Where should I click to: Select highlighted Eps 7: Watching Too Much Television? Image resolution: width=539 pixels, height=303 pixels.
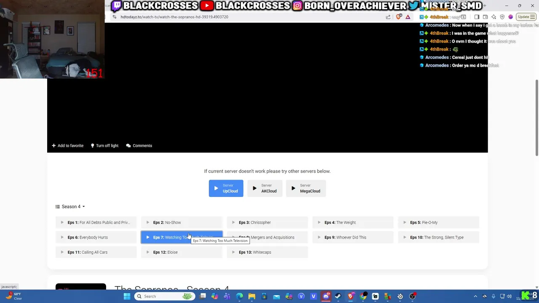[x=181, y=237]
